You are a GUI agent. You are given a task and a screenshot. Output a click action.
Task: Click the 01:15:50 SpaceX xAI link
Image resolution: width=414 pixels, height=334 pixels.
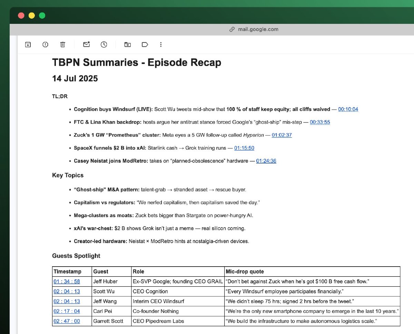244,148
